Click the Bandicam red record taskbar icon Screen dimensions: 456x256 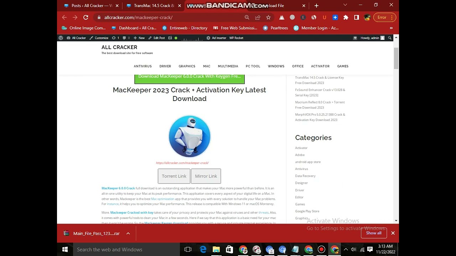321,250
